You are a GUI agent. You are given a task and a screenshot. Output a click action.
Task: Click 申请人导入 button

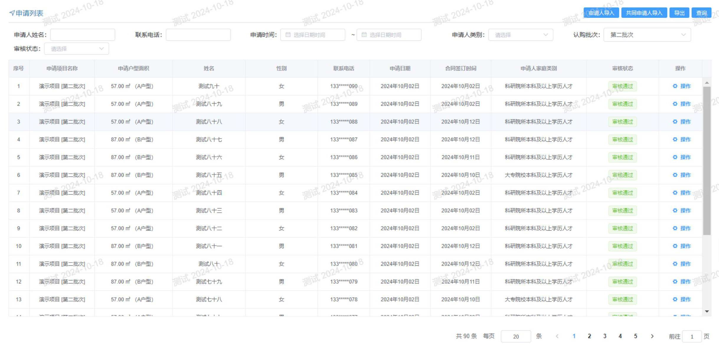pos(601,13)
